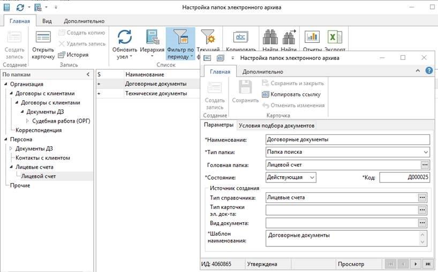The image size is (438, 272).
Task: Click into the Наименование text field
Action: pyautogui.click(x=347, y=140)
